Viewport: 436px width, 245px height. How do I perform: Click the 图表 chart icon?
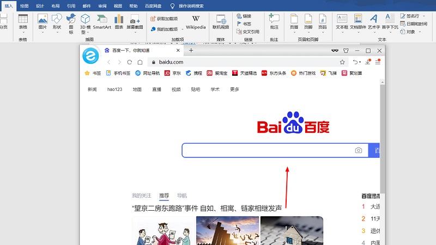[x=119, y=21]
